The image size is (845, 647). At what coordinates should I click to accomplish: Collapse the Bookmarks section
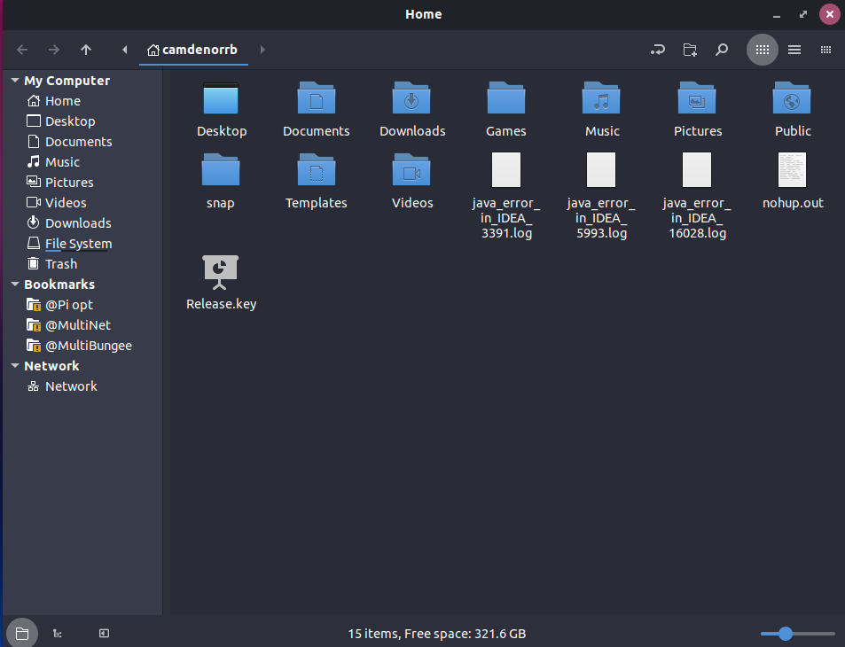[15, 285]
